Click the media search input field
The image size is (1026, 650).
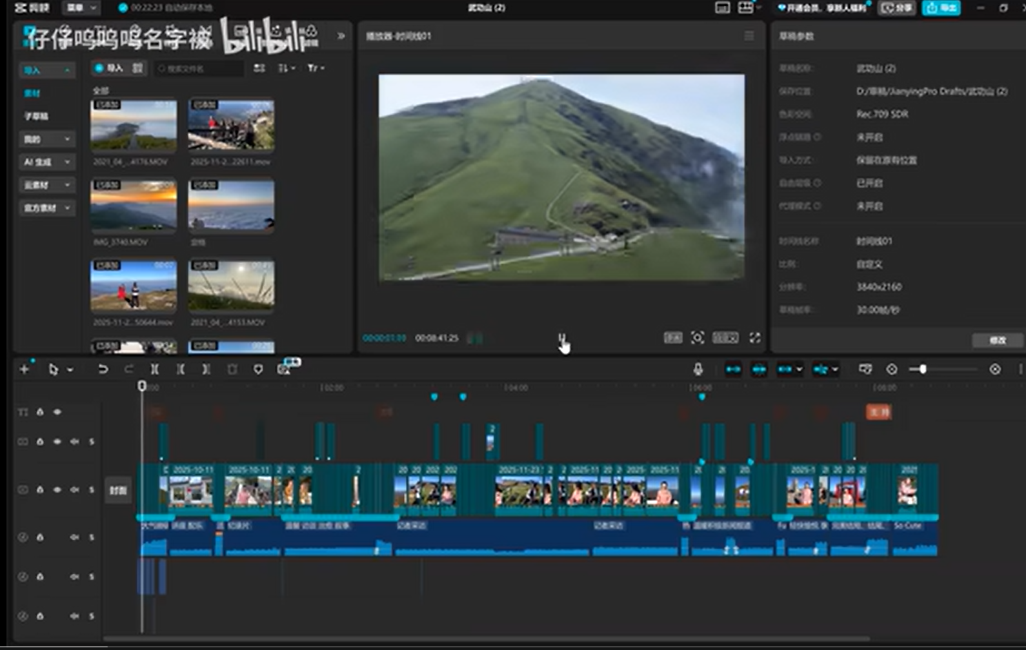click(199, 68)
